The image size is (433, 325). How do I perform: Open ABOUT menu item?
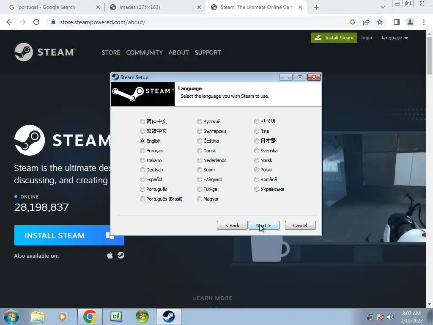coord(179,52)
